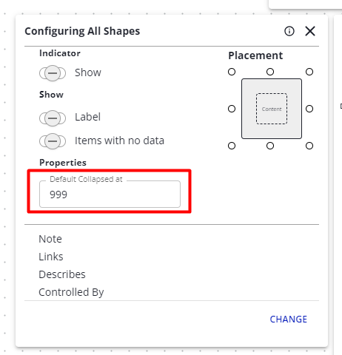Image resolution: width=342 pixels, height=355 pixels.
Task: Toggle the Indicator Show switch
Action: coord(53,73)
